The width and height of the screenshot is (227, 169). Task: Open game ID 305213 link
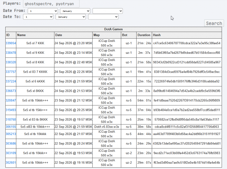(11, 134)
